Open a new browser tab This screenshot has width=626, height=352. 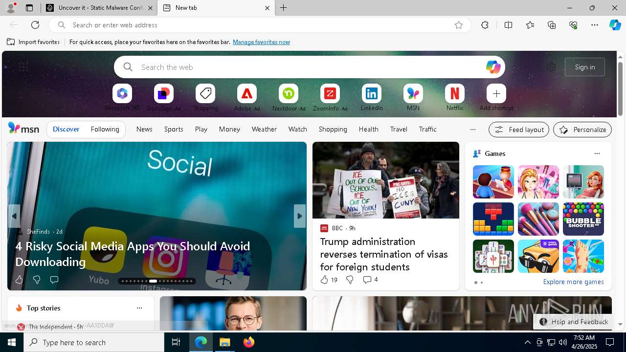pos(283,8)
